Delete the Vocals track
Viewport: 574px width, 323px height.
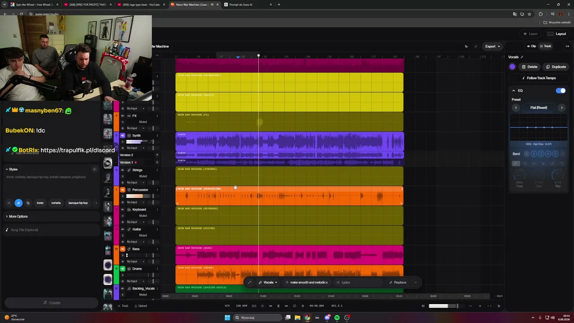pos(529,67)
